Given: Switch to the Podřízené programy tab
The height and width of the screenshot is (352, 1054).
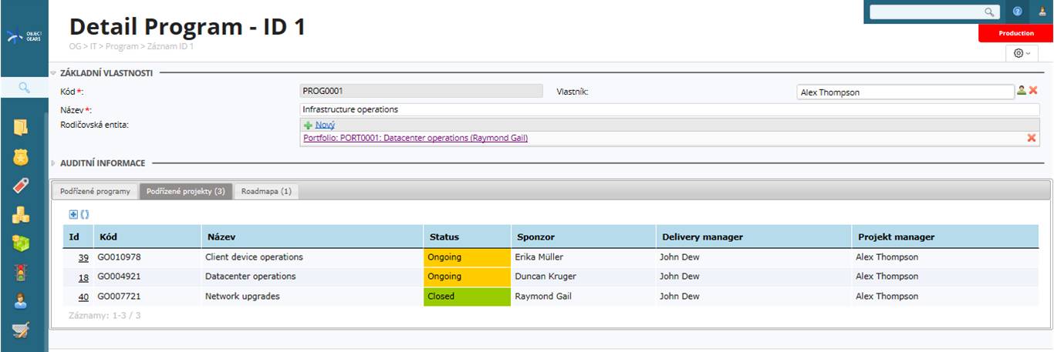Looking at the screenshot, I should [95, 191].
